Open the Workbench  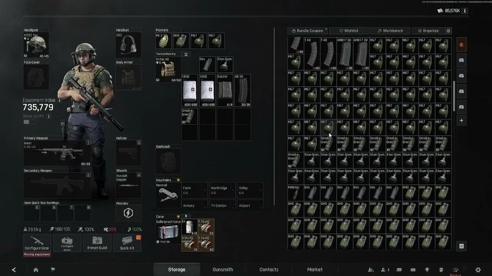coord(390,31)
